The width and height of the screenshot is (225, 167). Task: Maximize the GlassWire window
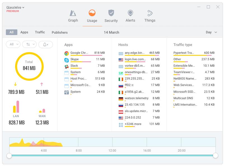208,7
